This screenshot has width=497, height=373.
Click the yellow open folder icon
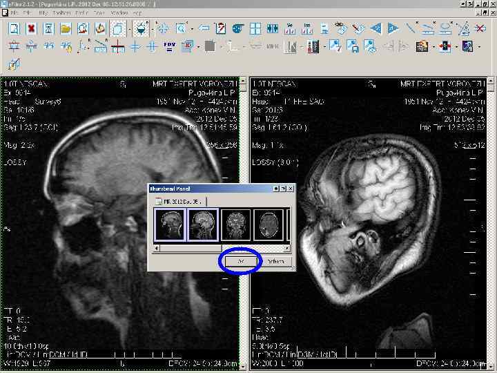pyautogui.click(x=66, y=28)
